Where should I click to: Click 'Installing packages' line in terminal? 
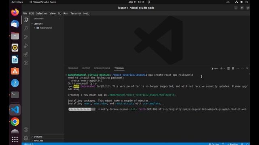pos(108,101)
